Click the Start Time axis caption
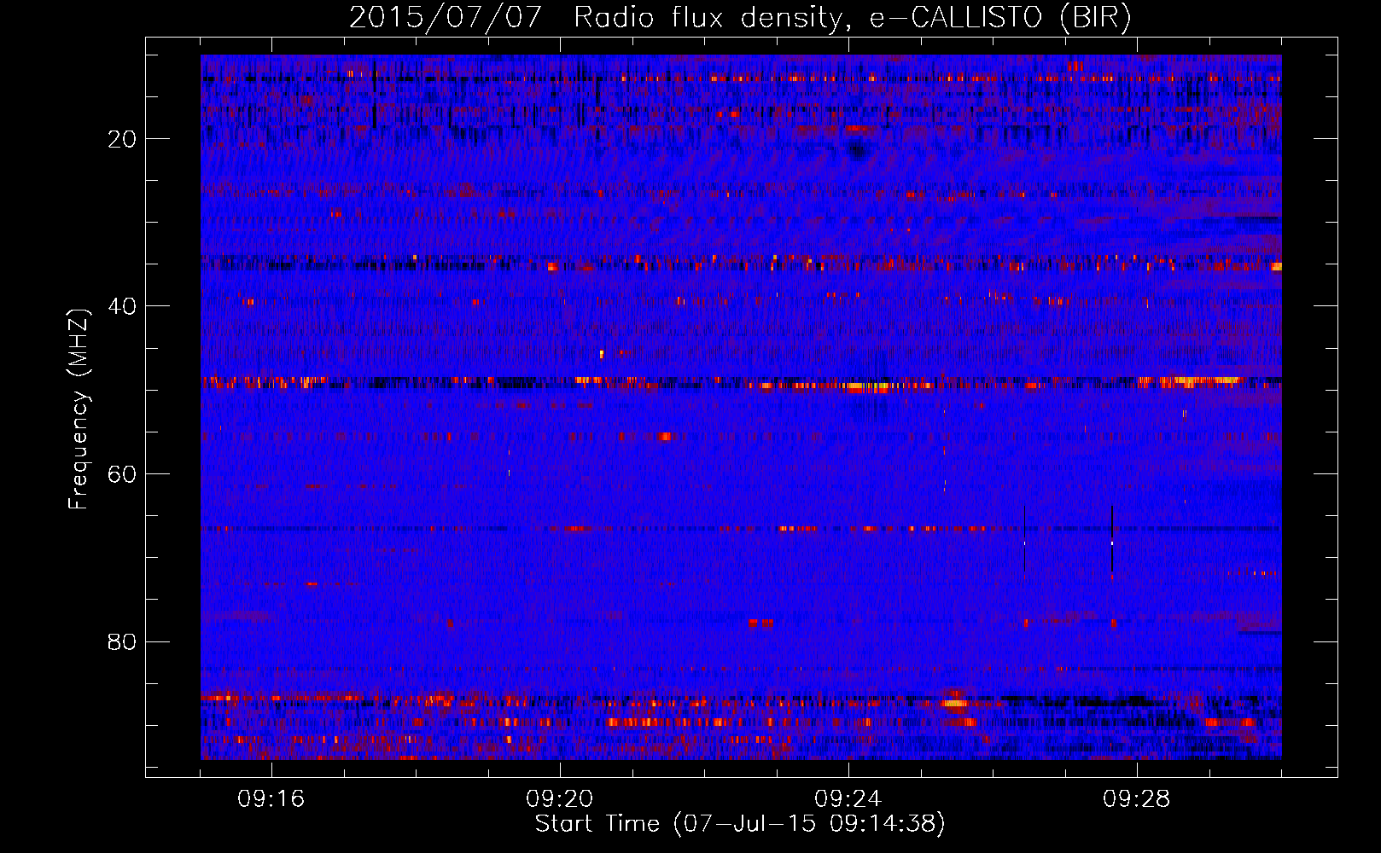Viewport: 1381px width, 853px height. pos(740,824)
